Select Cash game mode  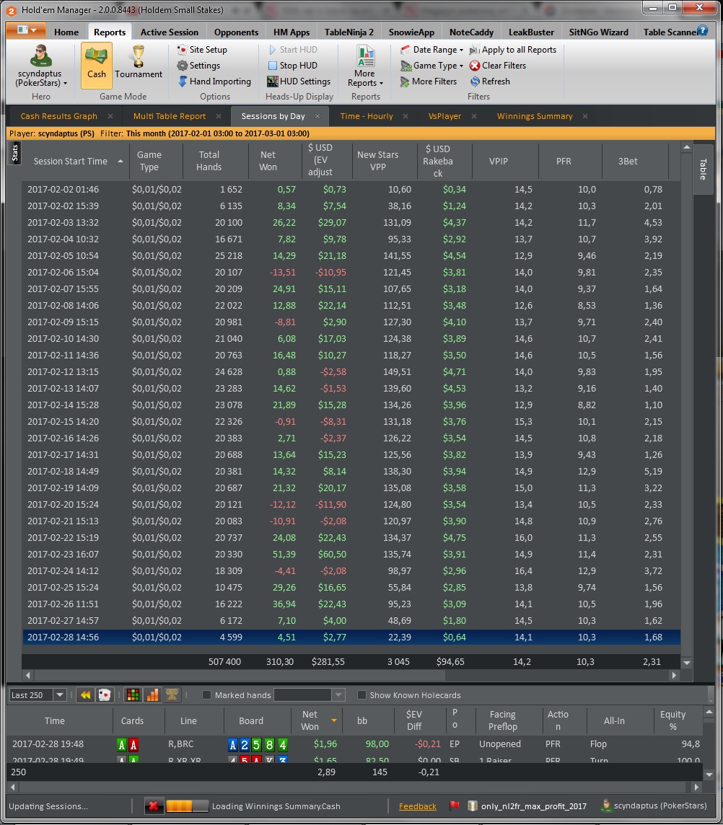97,65
